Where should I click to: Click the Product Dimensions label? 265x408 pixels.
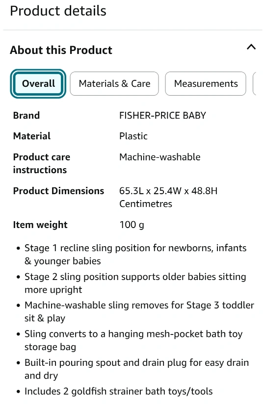click(x=58, y=191)
